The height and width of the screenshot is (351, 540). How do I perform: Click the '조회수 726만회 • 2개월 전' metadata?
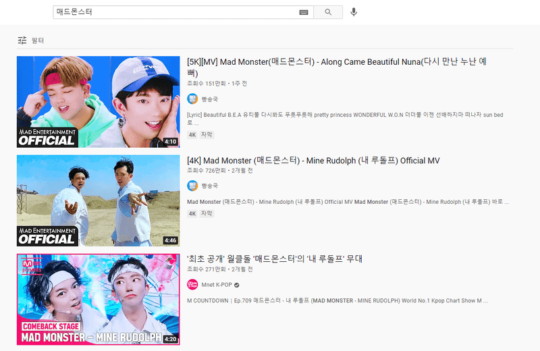point(220,171)
